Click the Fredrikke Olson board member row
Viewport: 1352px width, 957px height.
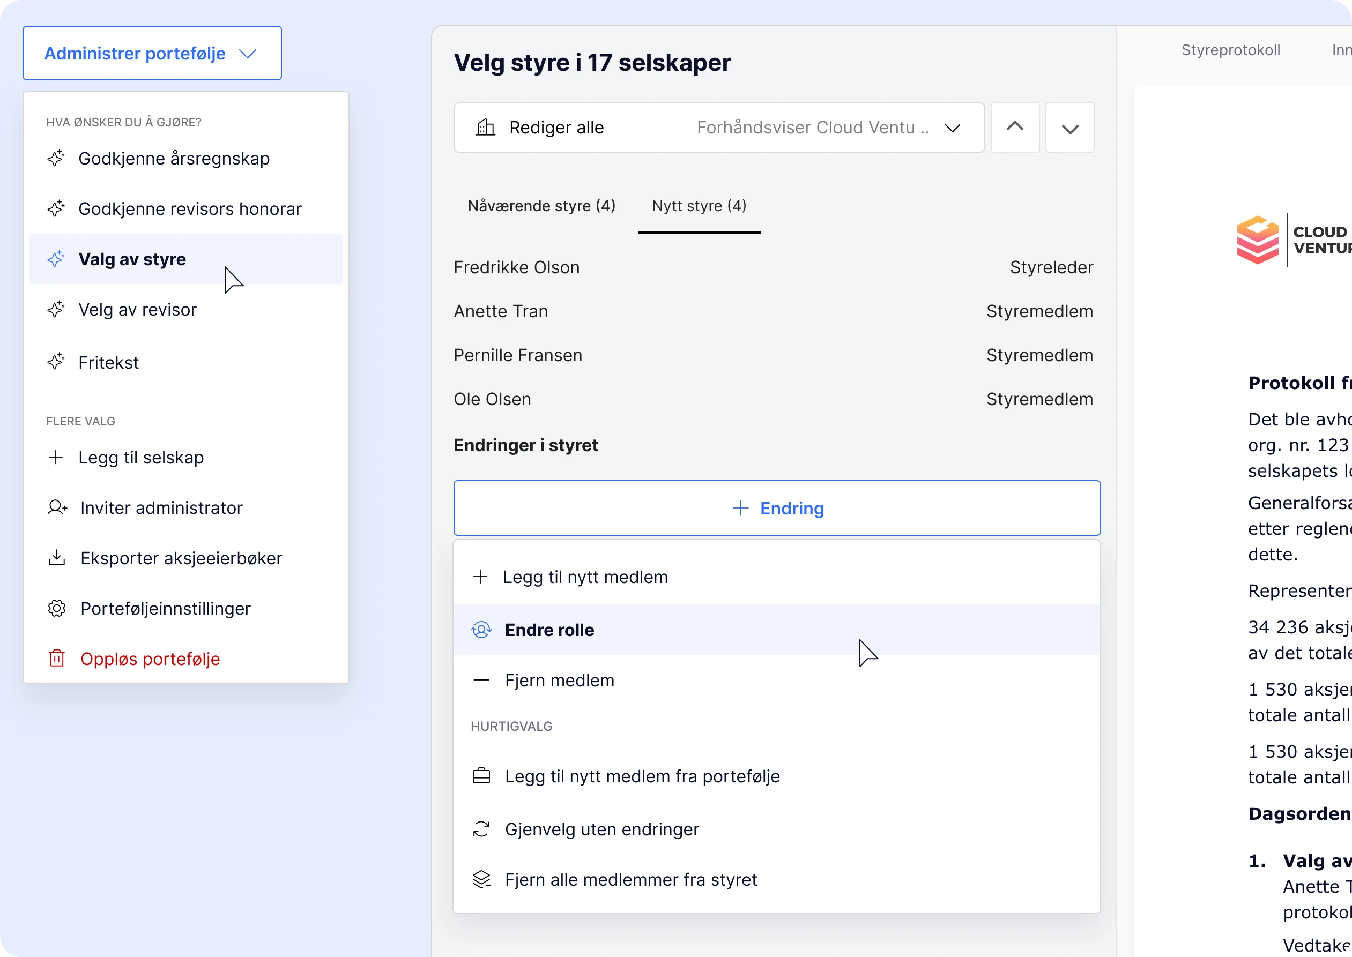click(773, 267)
